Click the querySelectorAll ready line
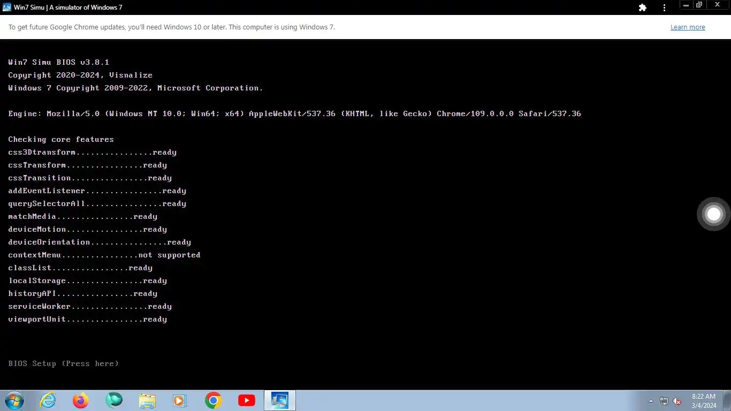The height and width of the screenshot is (411, 731). pyautogui.click(x=97, y=203)
